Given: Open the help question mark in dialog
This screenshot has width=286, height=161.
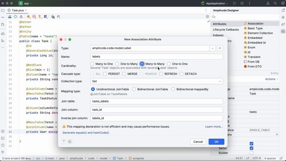Looking at the screenshot, I should [63, 142].
